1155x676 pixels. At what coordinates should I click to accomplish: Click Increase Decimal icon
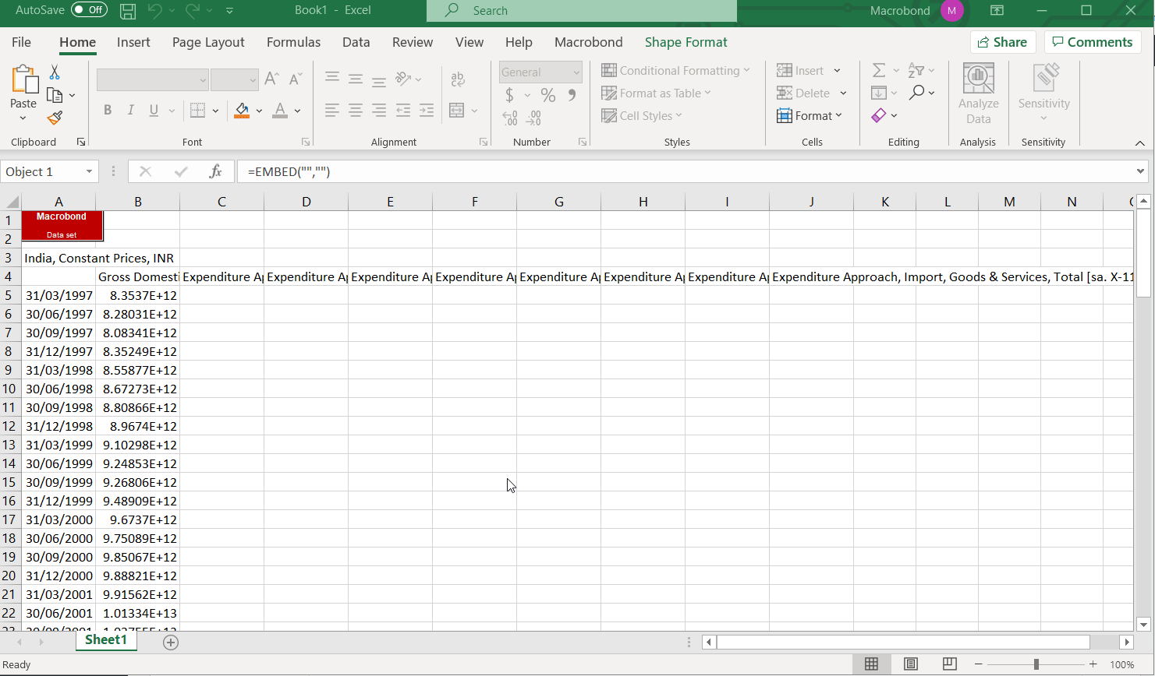(510, 118)
